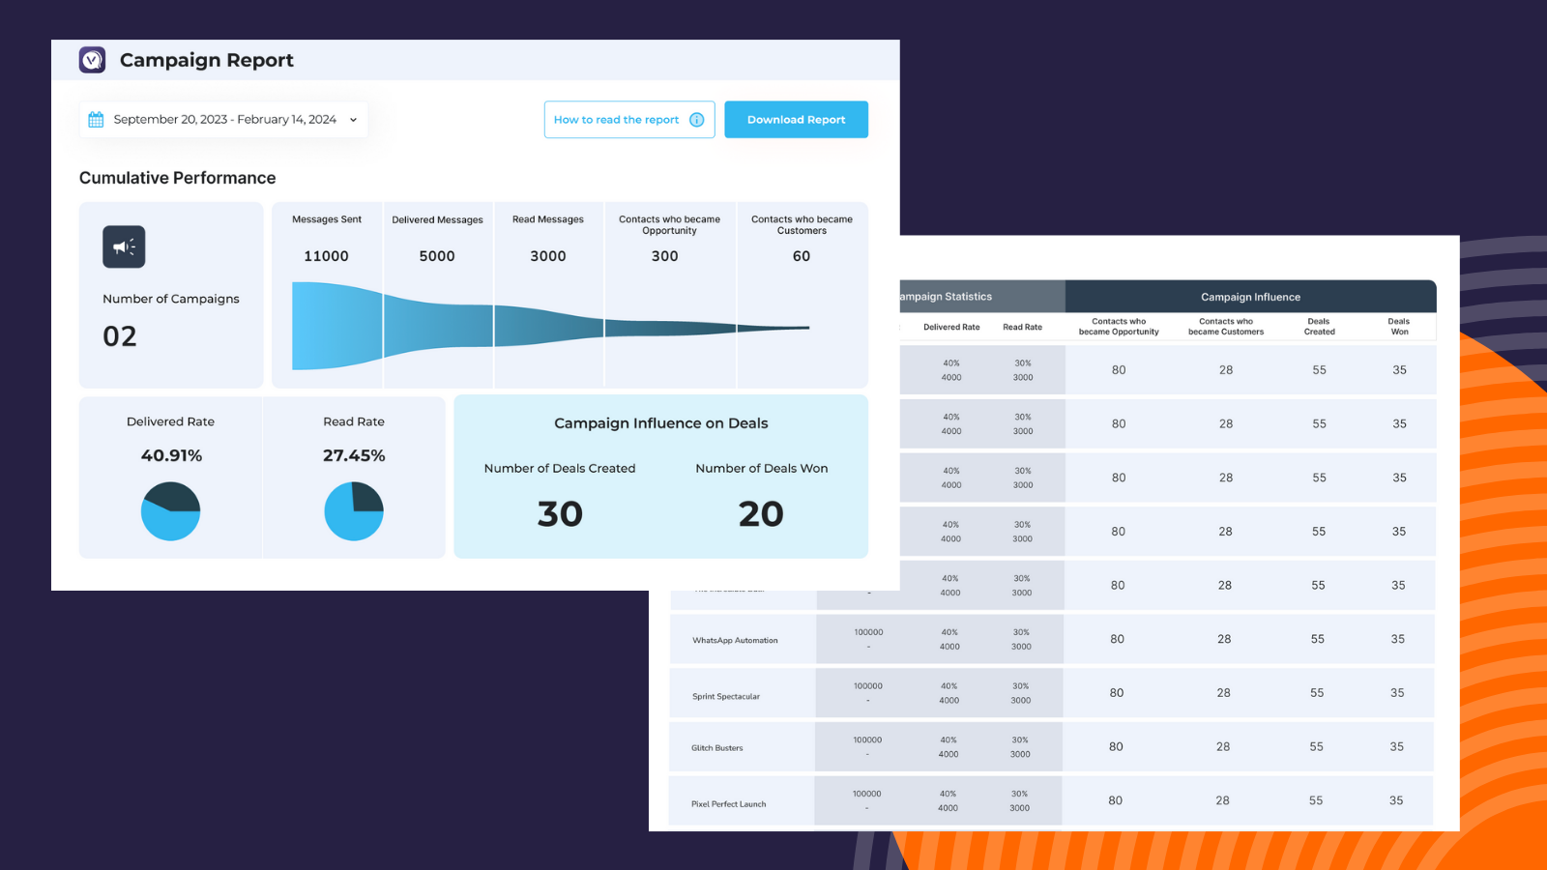Viewport: 1547px width, 870px height.
Task: Open the How to read the report link
Action: point(616,120)
